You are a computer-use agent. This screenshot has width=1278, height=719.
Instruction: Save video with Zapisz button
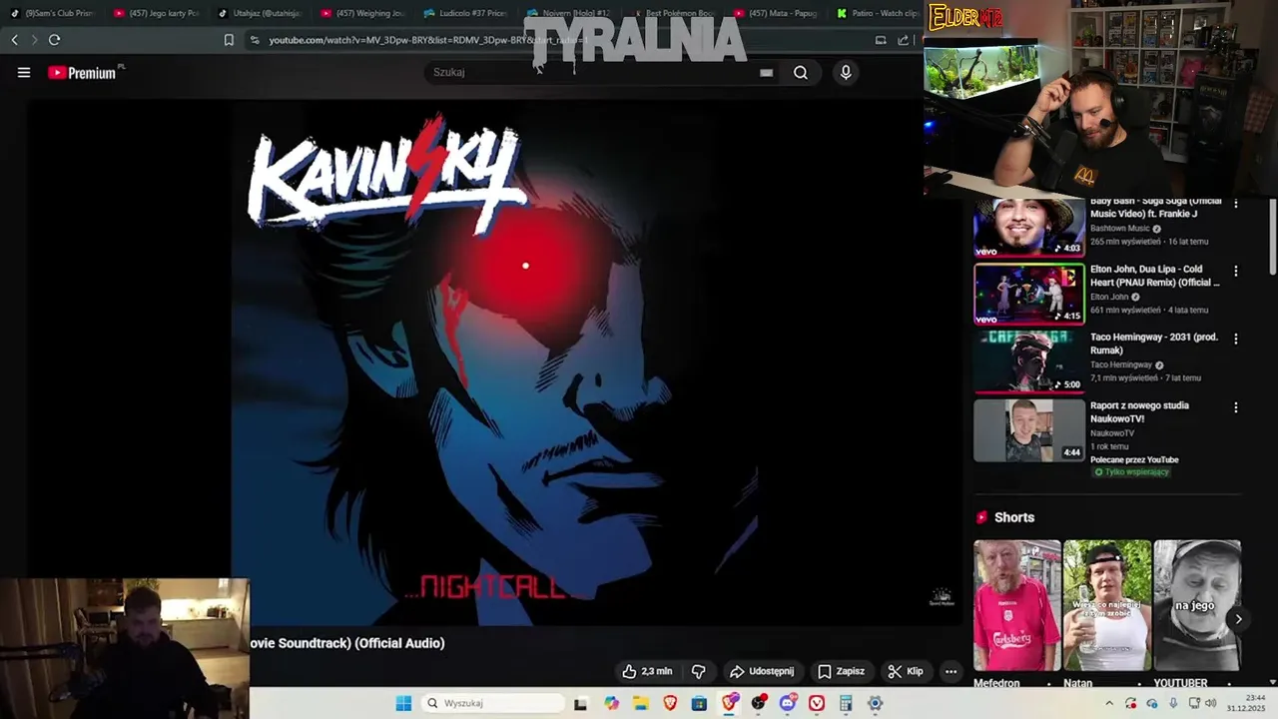tap(841, 672)
